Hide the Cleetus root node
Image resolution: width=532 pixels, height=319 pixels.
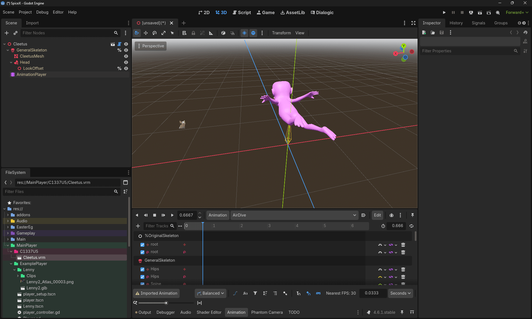point(126,44)
